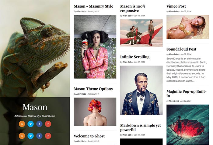Viewport: 213px width, 145px height.
Task: Click the 'Mason' blog title heading
Action: pyautogui.click(x=35, y=107)
